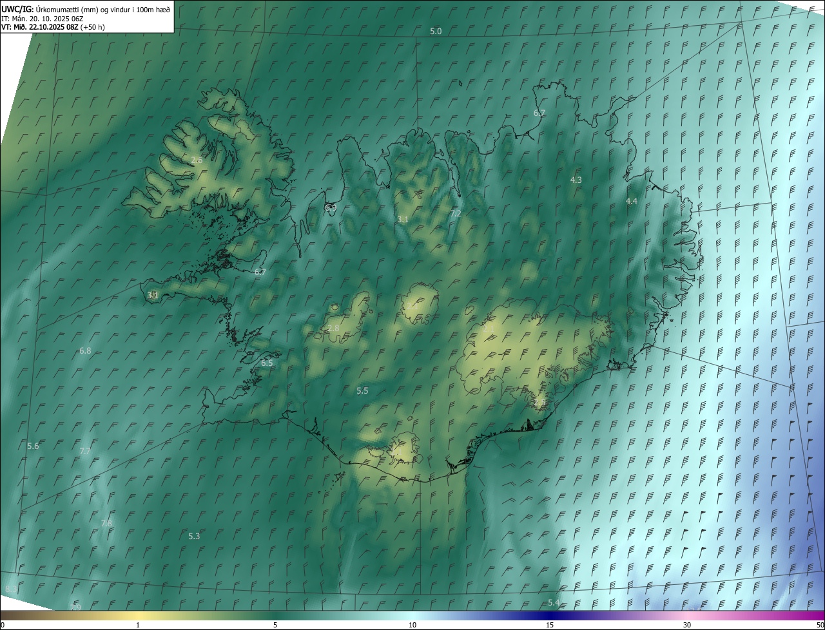Click the 2.6 value in the Westfjords
Viewport: 825px width, 630px height.
pyautogui.click(x=197, y=160)
